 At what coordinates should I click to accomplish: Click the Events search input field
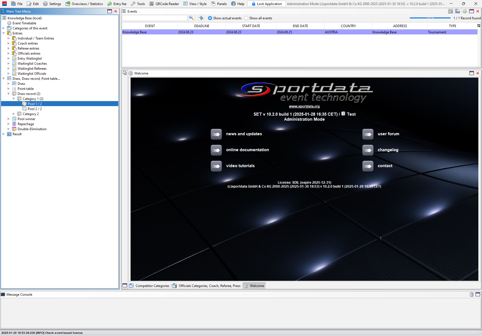coord(155,18)
